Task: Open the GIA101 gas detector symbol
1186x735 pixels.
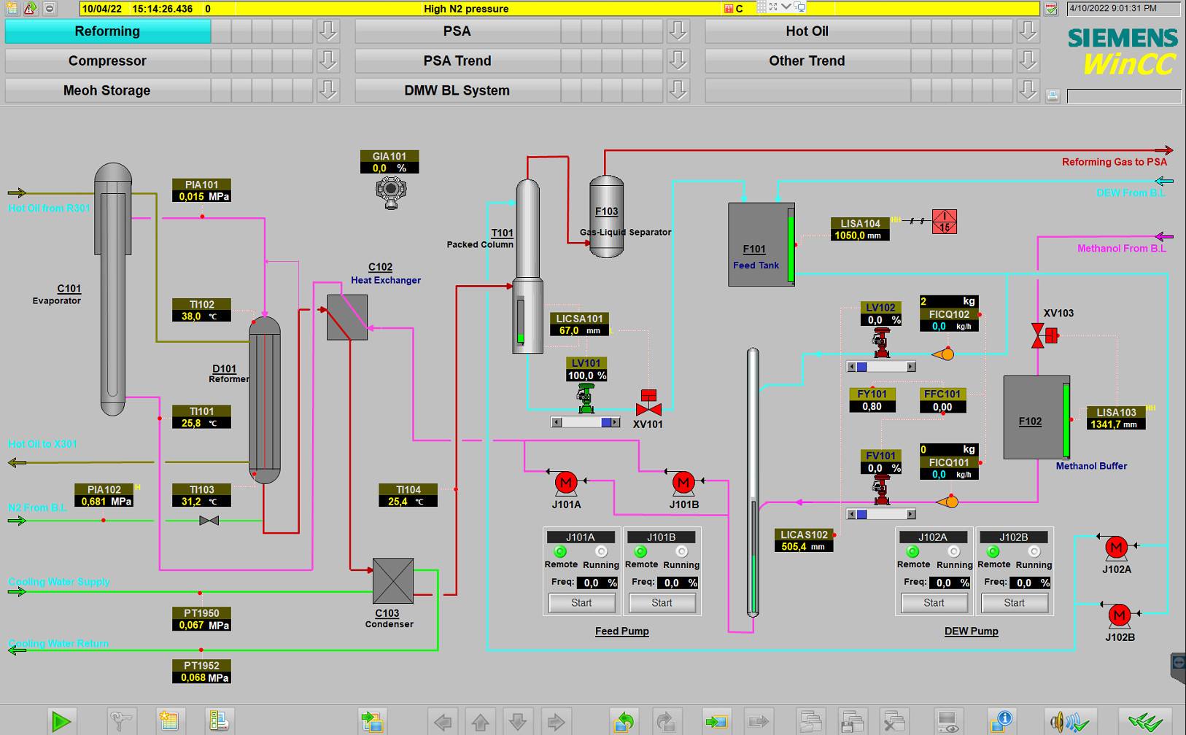Action: pos(391,192)
